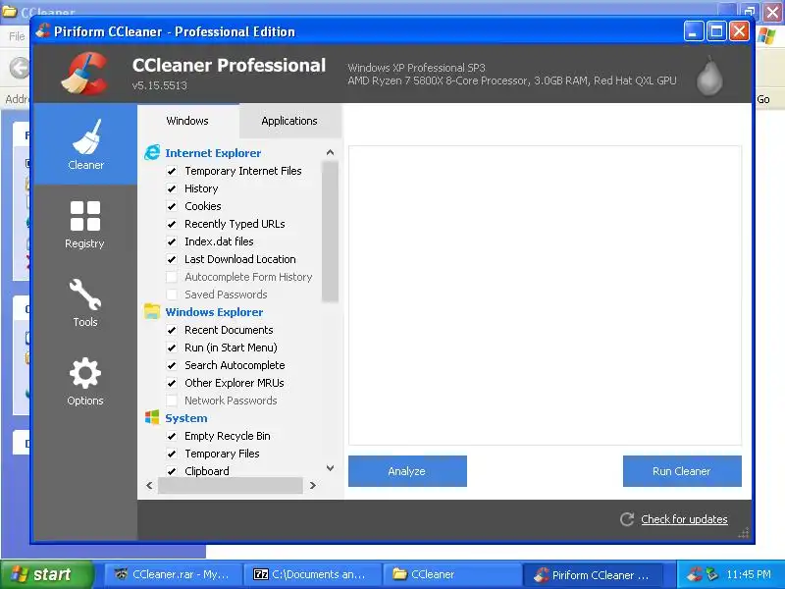This screenshot has height=589, width=785.
Task: Toggle Recently Typed URLs checkbox
Action: tap(172, 224)
